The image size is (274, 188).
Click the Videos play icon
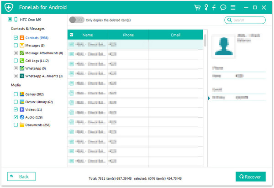pyautogui.click(x=22, y=110)
